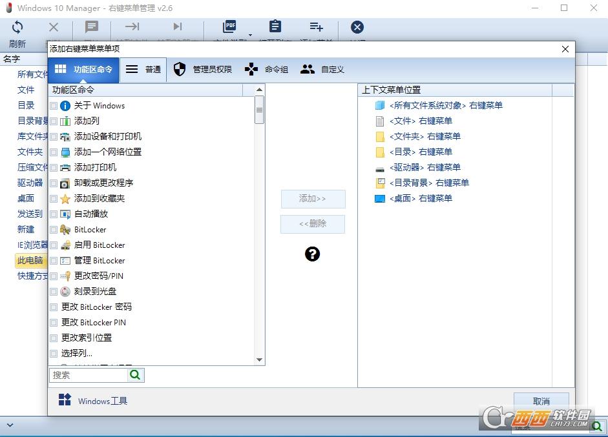Open the Windows工具 link
608x437 pixels.
pos(103,401)
